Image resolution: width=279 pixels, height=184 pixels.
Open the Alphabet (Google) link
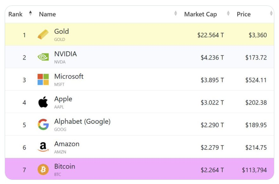pos(82,122)
